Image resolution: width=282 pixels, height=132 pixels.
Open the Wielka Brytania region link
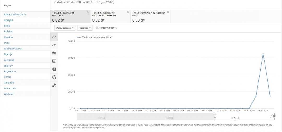click(x=13, y=49)
